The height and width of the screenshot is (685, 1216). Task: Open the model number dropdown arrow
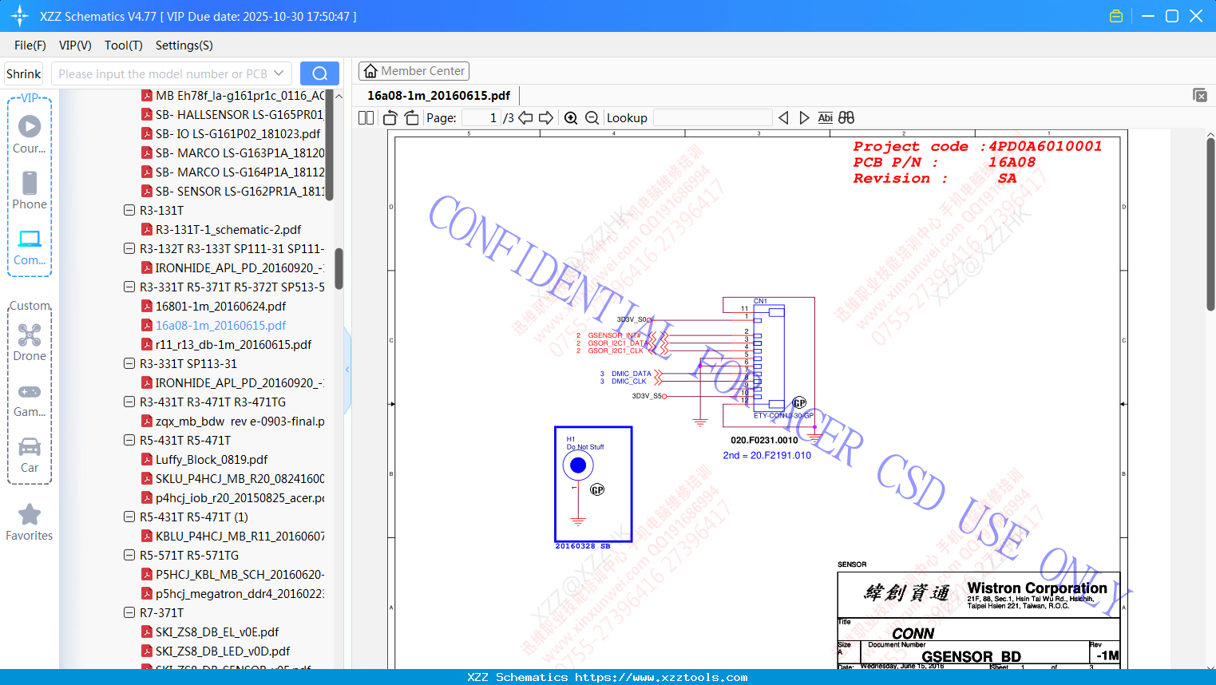[x=279, y=73]
